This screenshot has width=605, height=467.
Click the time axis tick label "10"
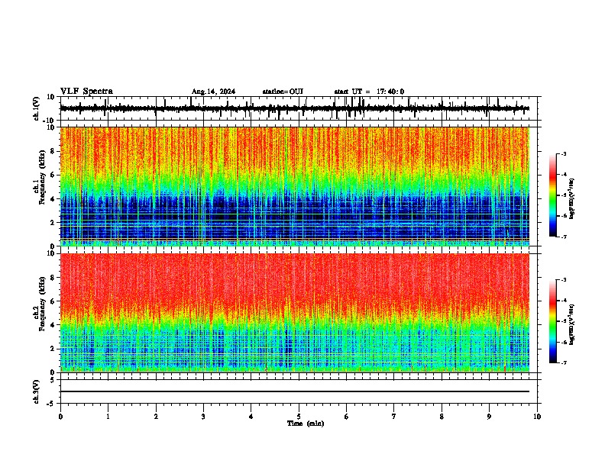coord(537,417)
